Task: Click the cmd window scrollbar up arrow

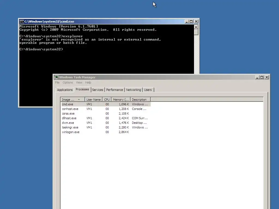Action: (196, 27)
